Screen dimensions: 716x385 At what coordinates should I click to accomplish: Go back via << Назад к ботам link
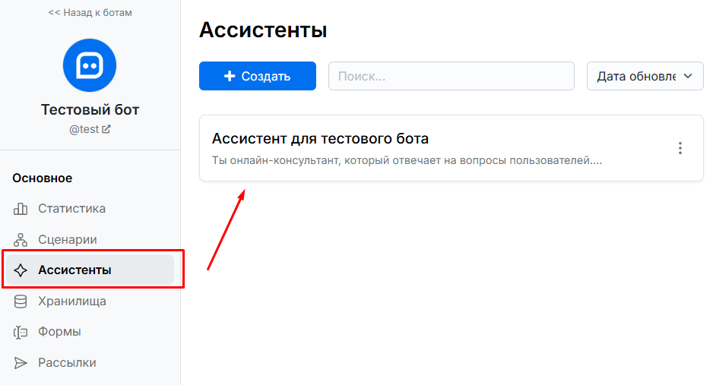tap(90, 13)
